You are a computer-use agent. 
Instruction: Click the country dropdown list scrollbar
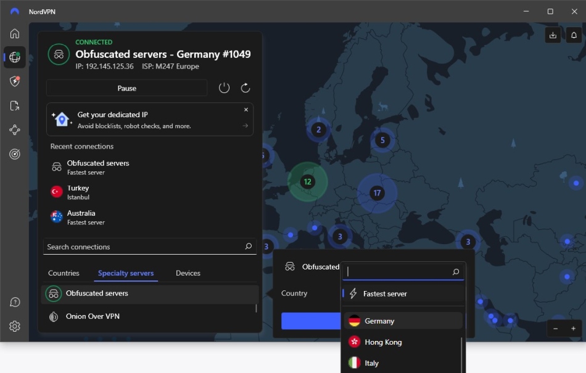pos(462,355)
